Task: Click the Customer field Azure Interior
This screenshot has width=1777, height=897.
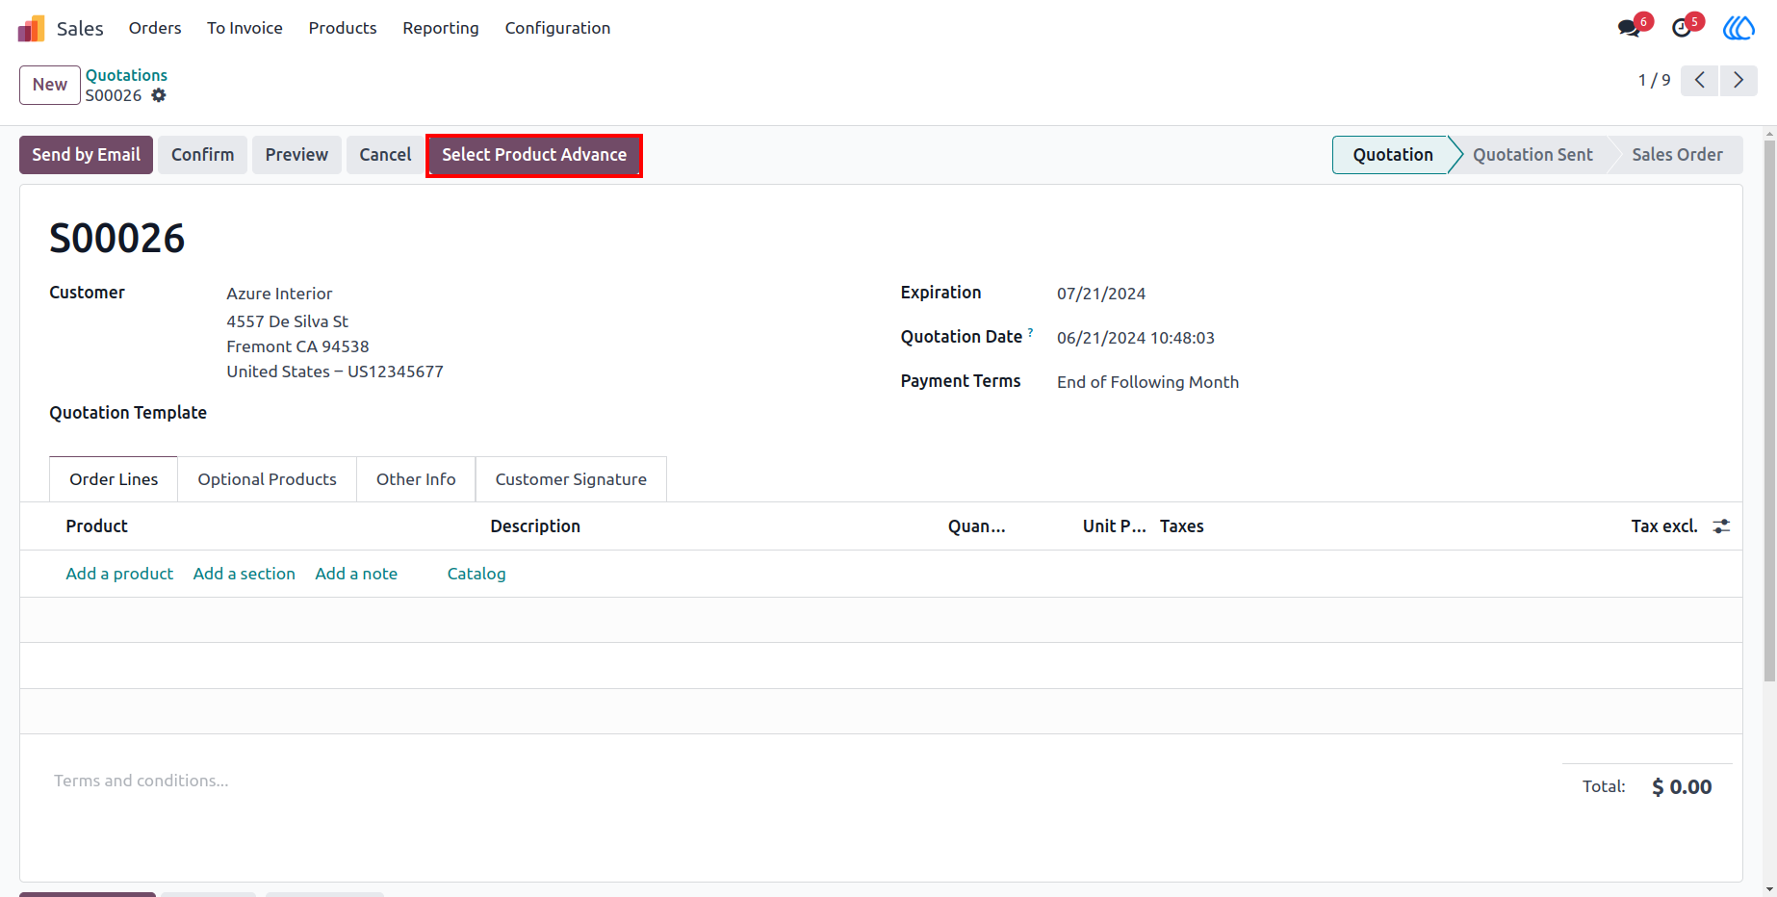Action: [279, 294]
